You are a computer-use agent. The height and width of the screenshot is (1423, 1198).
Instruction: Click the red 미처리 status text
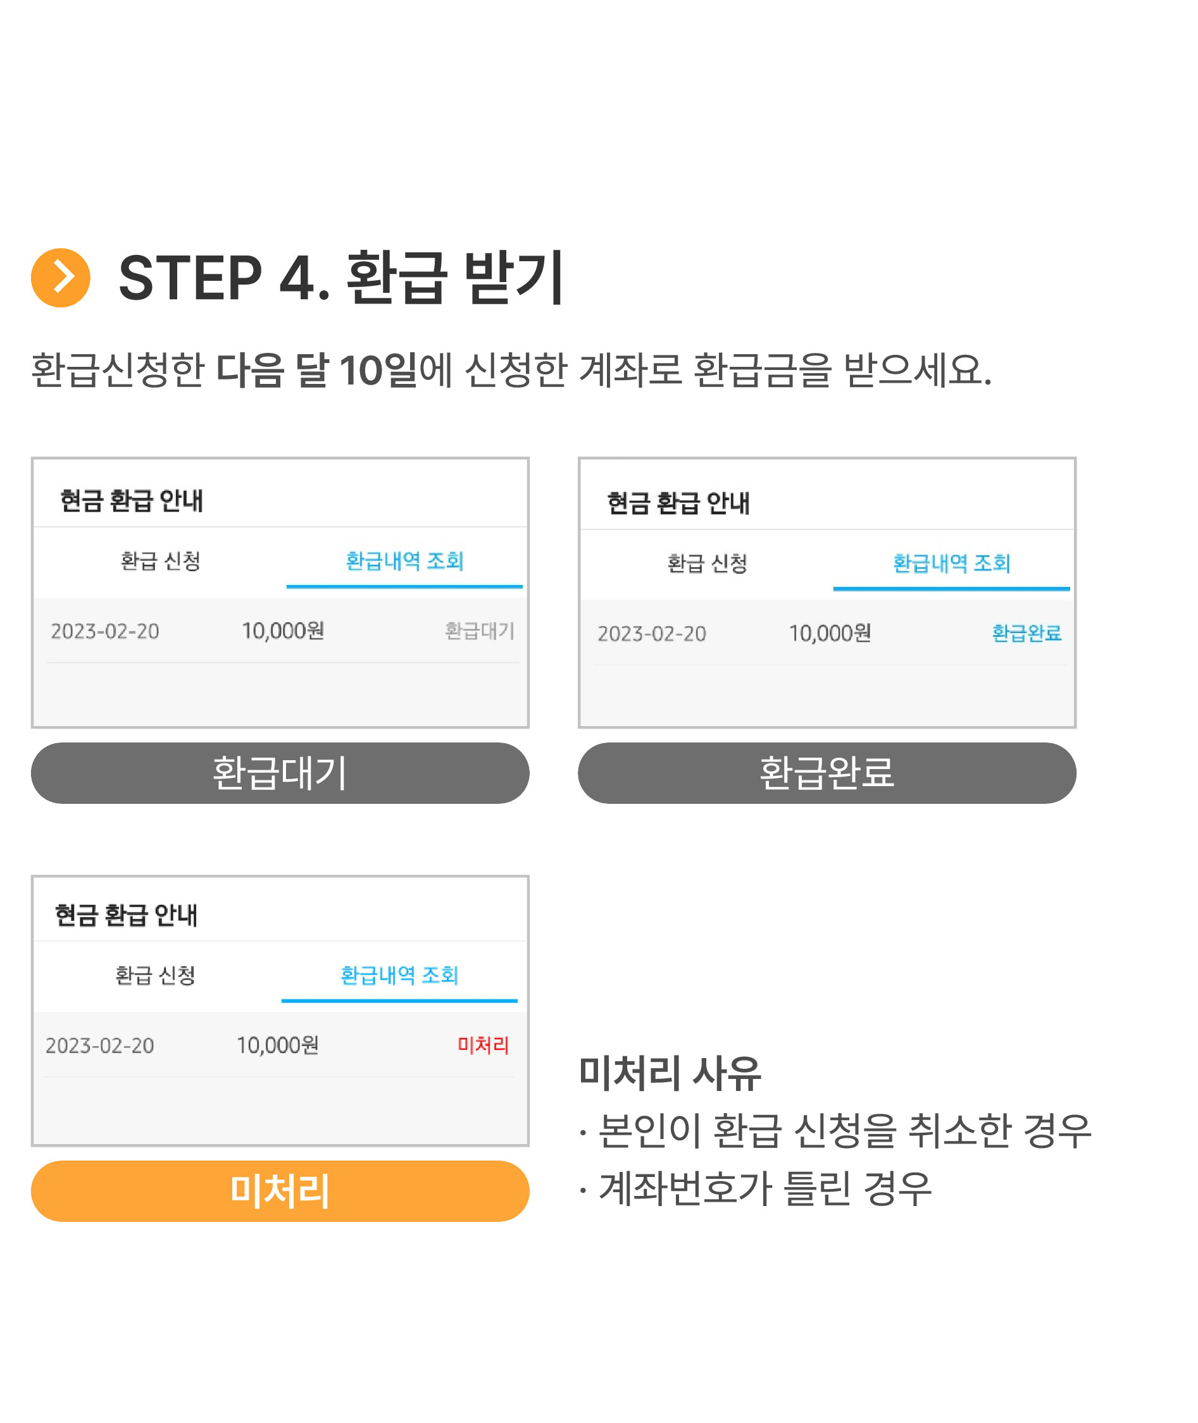click(x=483, y=1045)
